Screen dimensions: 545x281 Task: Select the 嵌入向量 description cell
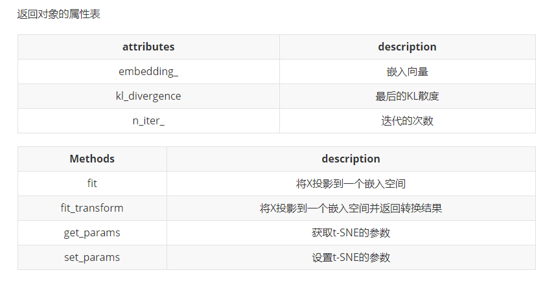[x=407, y=72]
